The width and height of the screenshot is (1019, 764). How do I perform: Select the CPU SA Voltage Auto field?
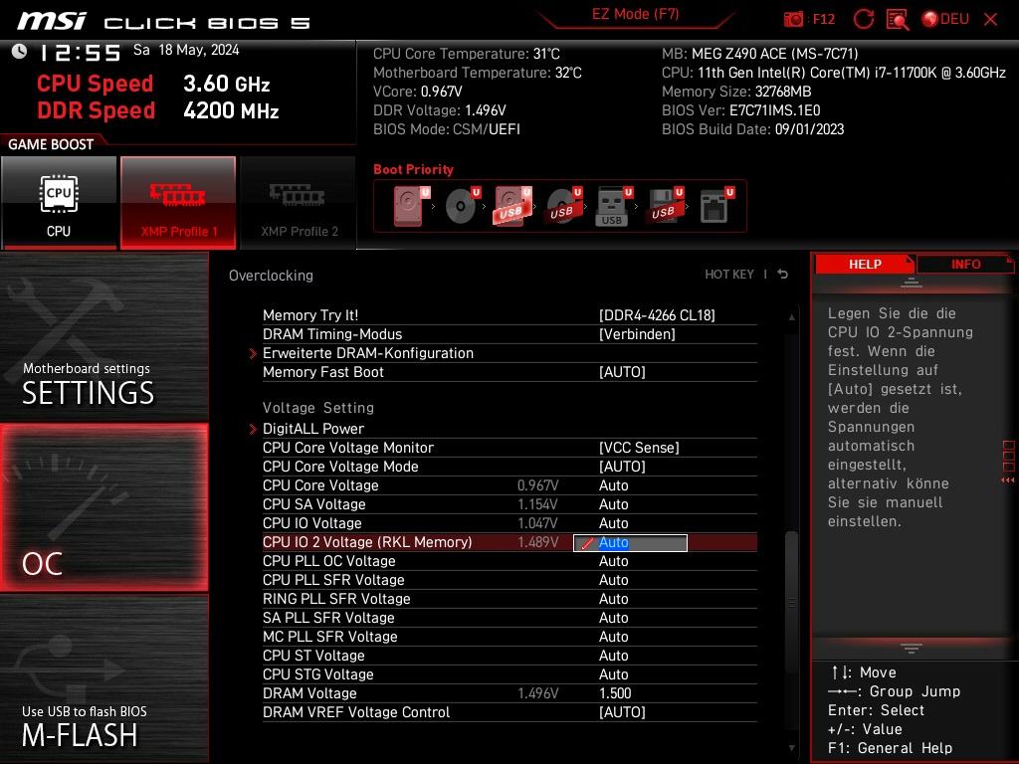click(x=613, y=504)
